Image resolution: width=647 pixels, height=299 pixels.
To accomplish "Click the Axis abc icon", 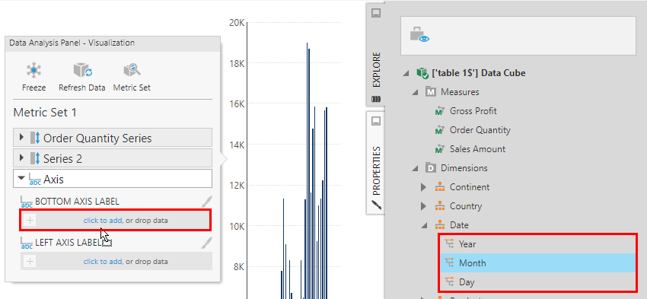I will click(x=35, y=179).
